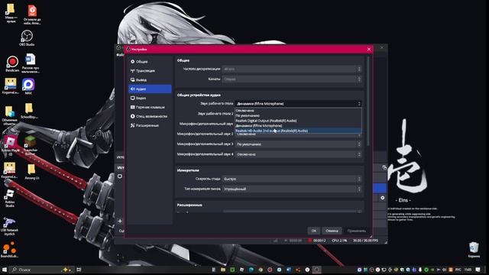Click the CPU usage readout in OBS status bar
The height and width of the screenshot is (275, 489).
(339, 241)
